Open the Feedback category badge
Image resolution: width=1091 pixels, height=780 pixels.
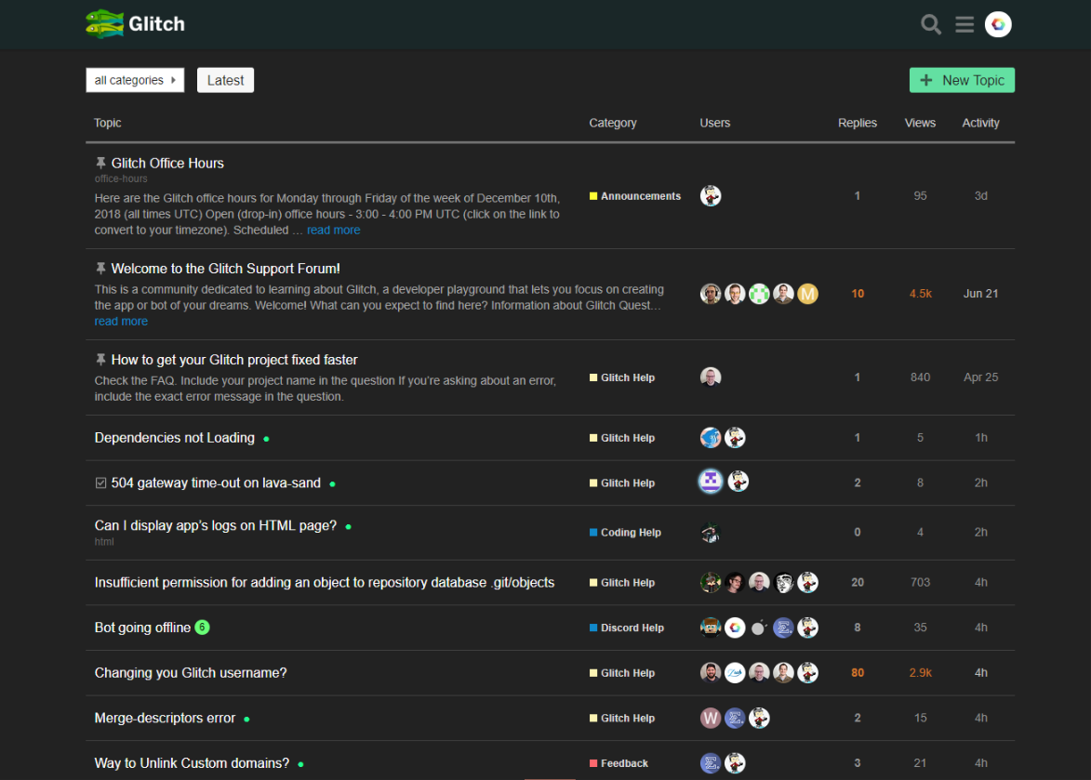click(x=619, y=763)
